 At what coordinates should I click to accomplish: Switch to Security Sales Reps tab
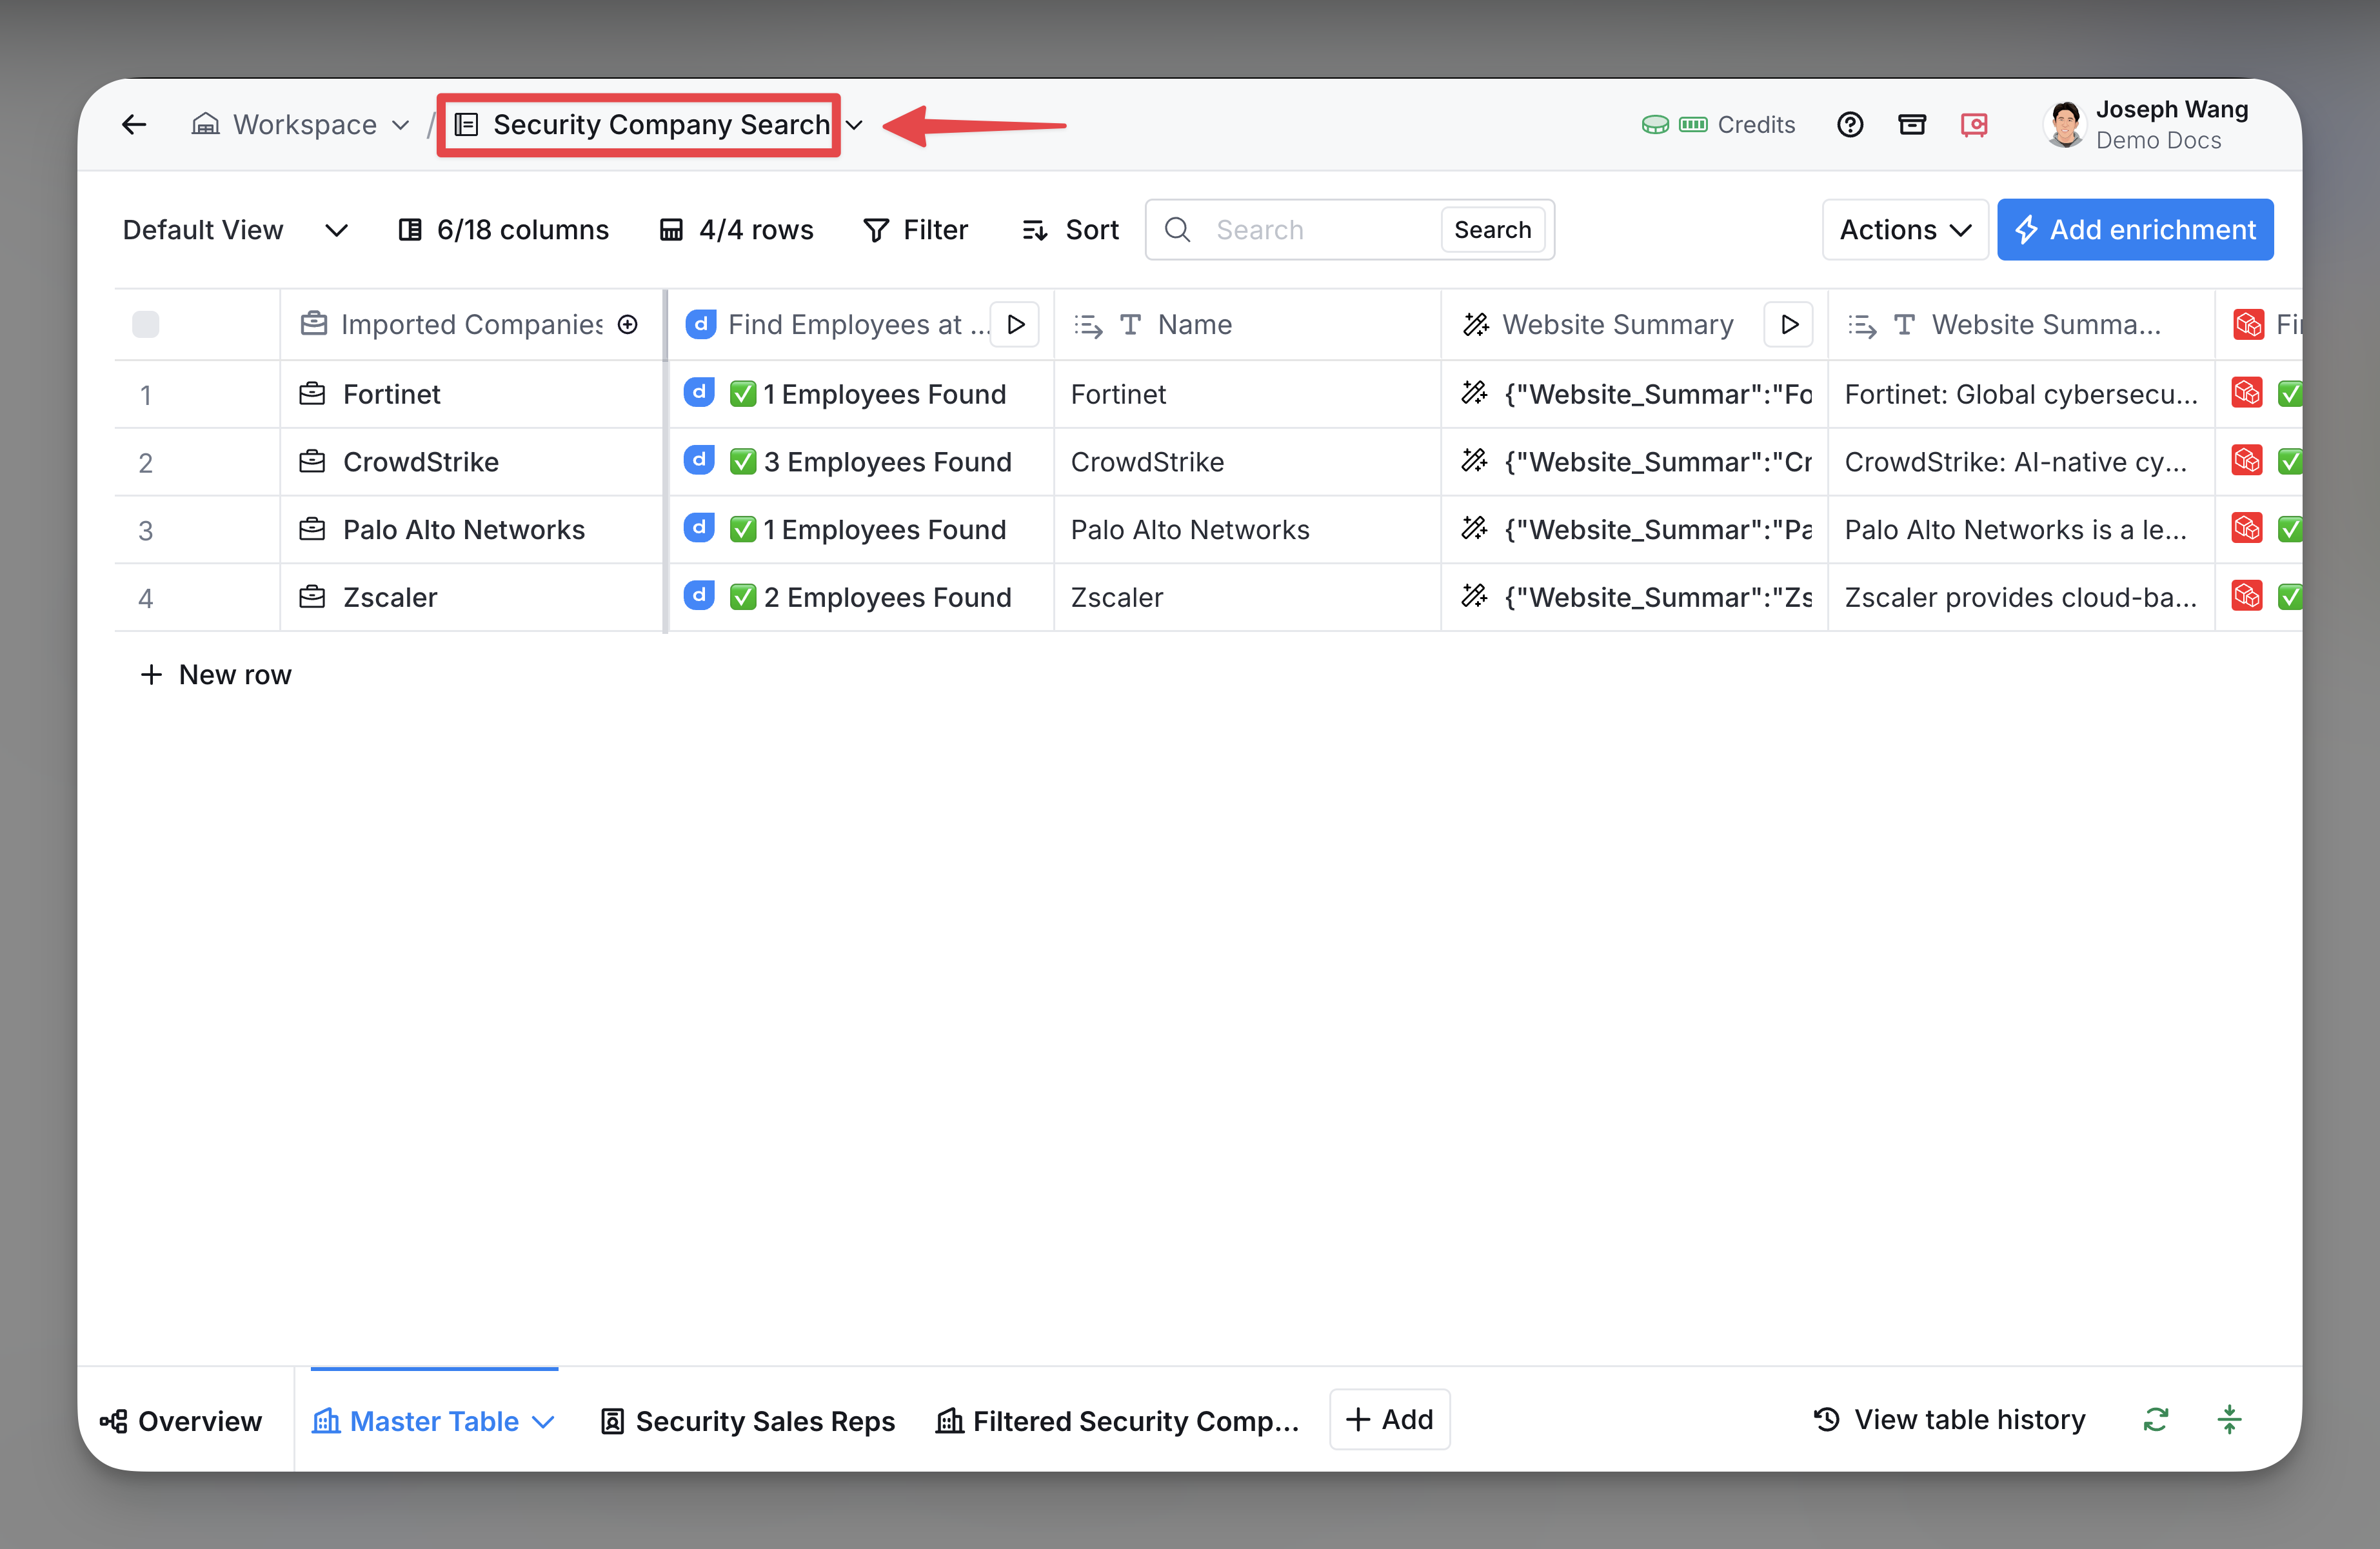pos(747,1421)
